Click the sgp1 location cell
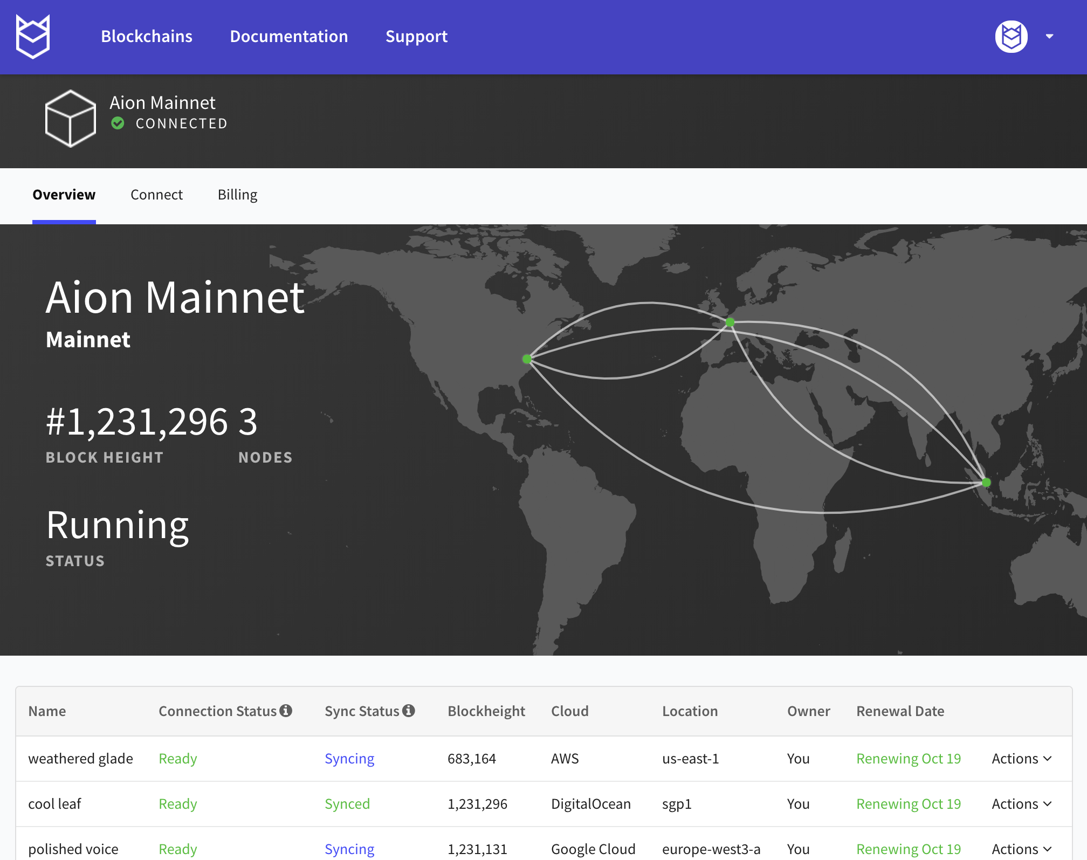The height and width of the screenshot is (860, 1087). pos(677,804)
